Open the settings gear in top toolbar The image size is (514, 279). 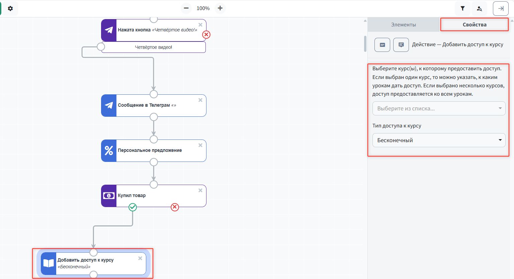click(x=10, y=8)
